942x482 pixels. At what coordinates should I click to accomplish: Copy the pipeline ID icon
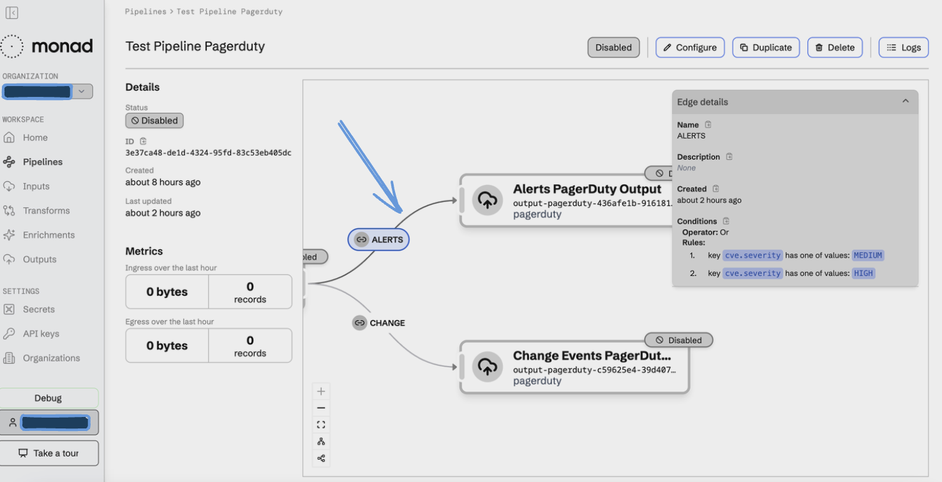(x=143, y=142)
